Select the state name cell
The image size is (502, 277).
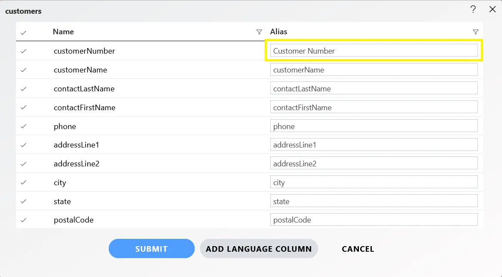pos(62,201)
